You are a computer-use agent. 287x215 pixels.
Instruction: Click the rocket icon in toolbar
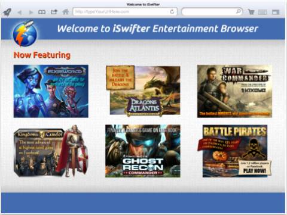point(7,13)
